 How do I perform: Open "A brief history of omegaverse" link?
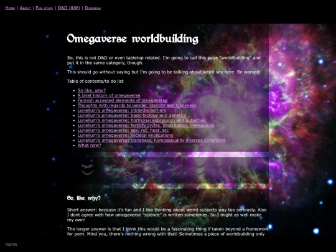[x=109, y=95]
